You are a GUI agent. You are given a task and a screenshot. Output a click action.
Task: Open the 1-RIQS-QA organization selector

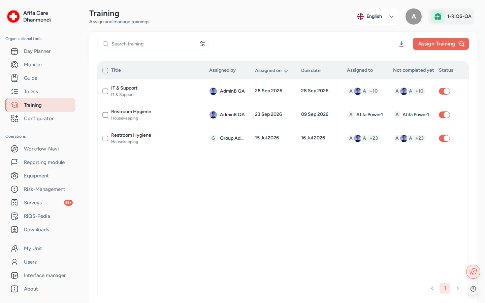click(x=451, y=16)
